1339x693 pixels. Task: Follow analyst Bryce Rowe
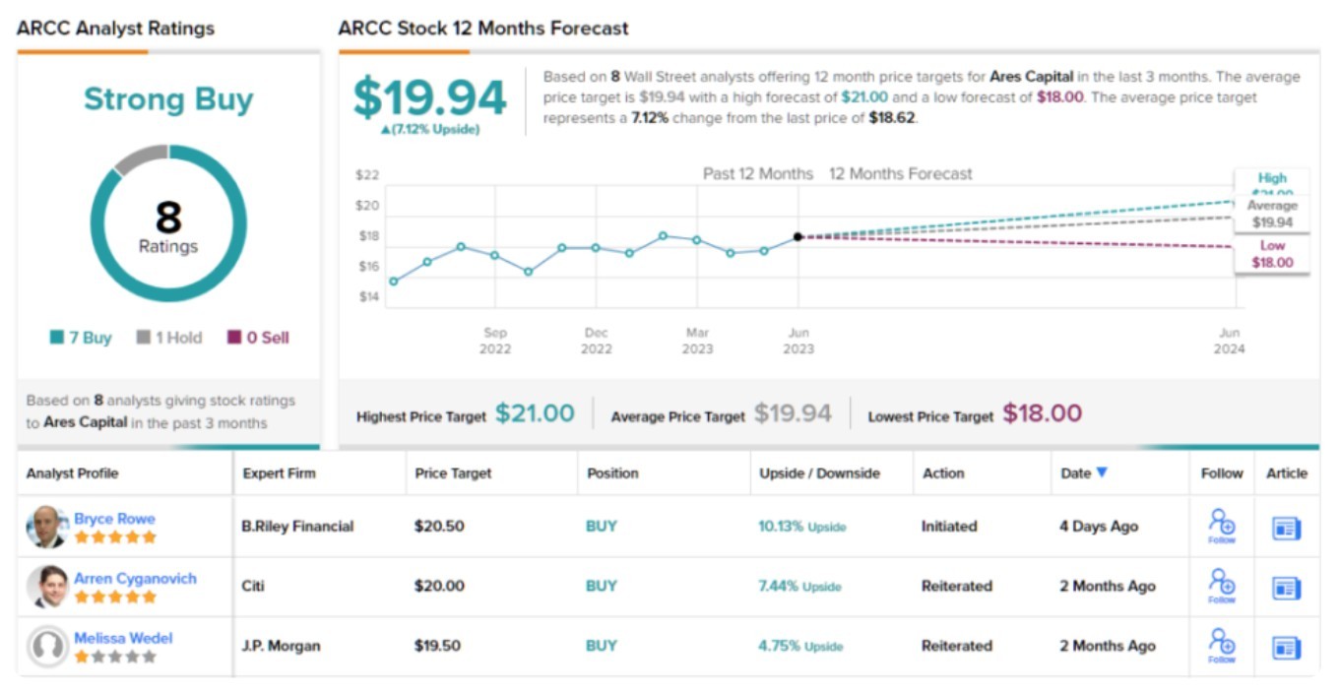point(1222,525)
